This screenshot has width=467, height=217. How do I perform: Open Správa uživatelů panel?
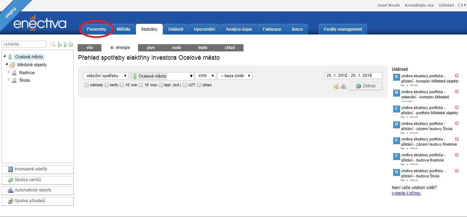point(38,201)
